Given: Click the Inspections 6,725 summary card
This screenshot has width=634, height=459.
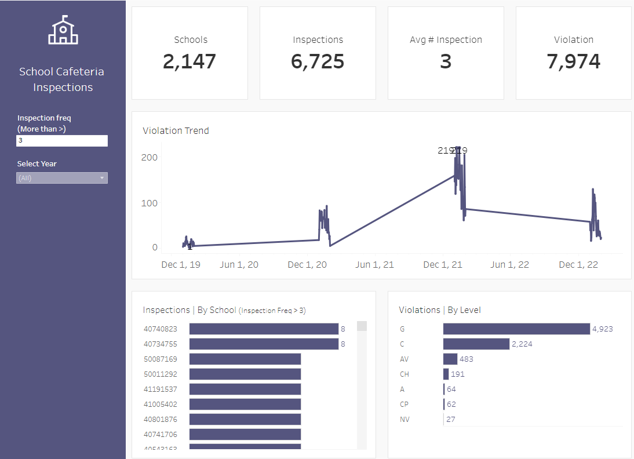Looking at the screenshot, I should coord(318,53).
